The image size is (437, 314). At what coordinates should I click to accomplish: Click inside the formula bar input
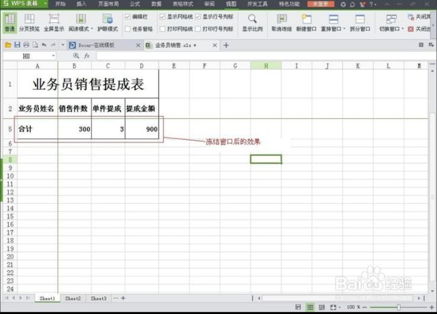(265, 56)
